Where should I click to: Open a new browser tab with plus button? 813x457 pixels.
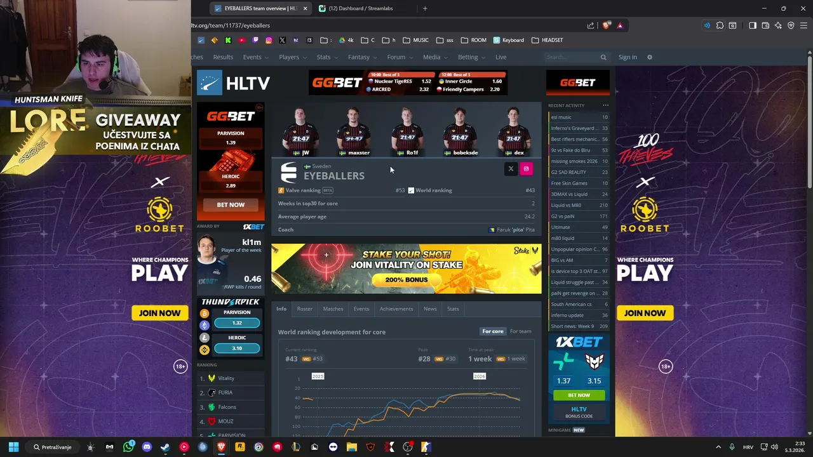pyautogui.click(x=425, y=8)
